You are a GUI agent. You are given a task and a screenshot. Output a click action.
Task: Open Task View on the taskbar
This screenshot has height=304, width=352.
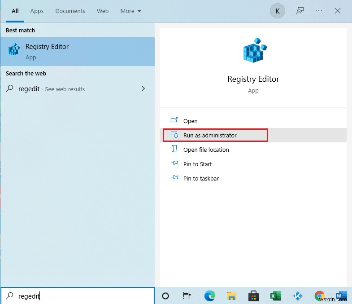(x=187, y=296)
